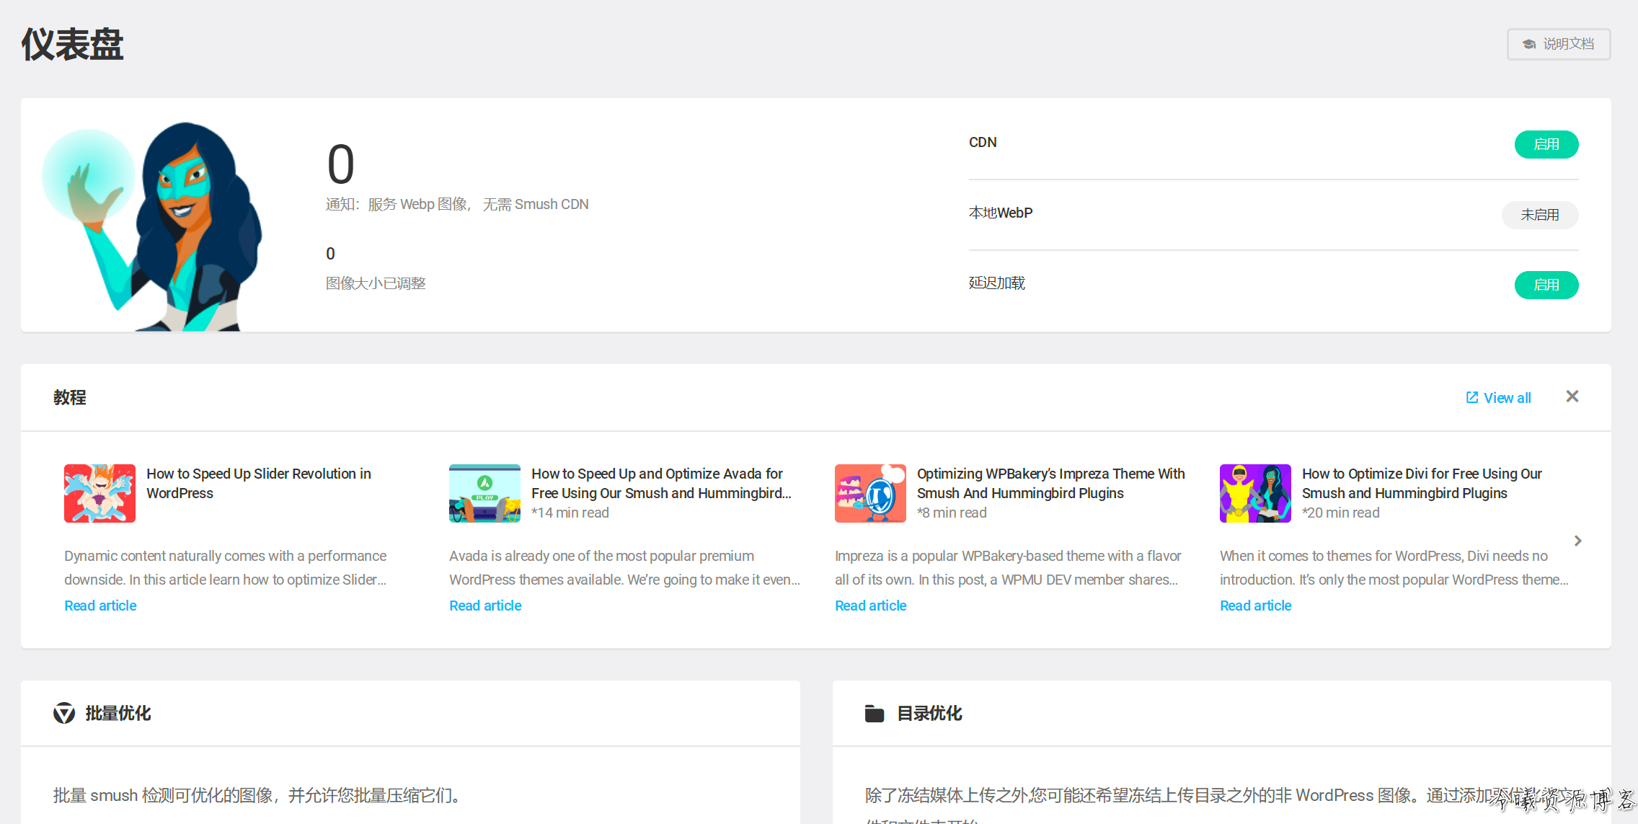
Task: Click the external link icon beside View all
Action: click(x=1472, y=397)
